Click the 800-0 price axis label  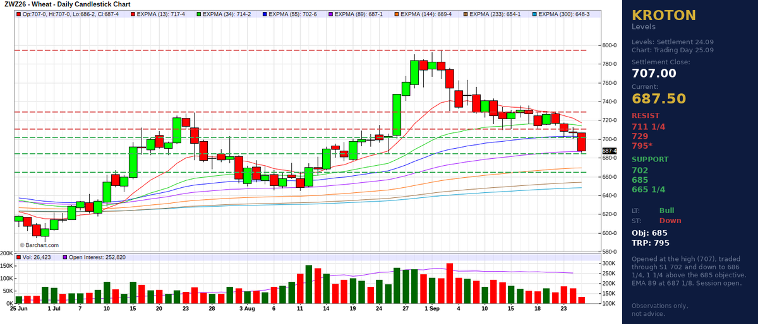610,45
